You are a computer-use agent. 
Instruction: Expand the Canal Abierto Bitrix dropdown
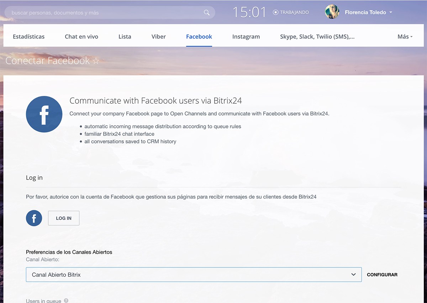pos(353,274)
